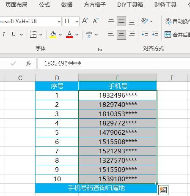Click merge and center 合并后居中

177,35
